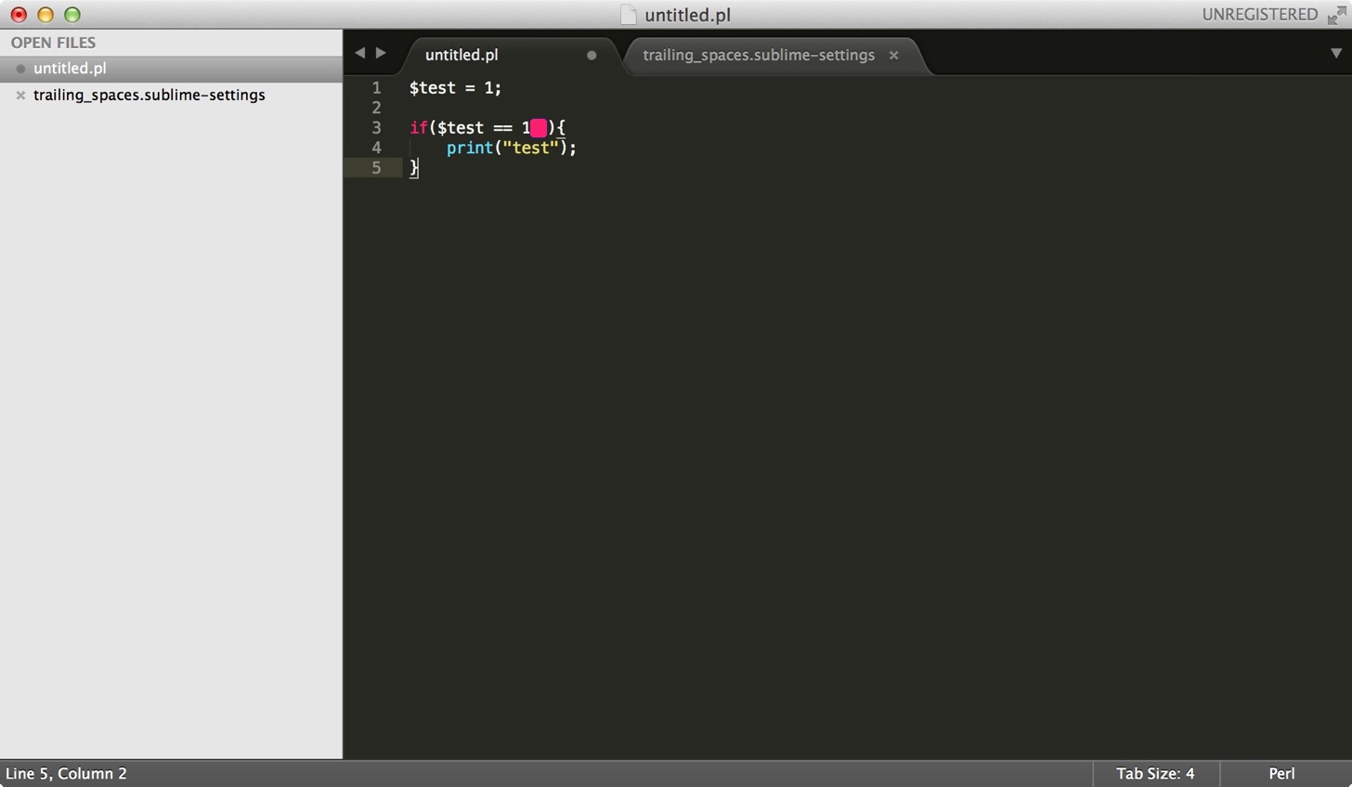Click line number 4 in gutter
The height and width of the screenshot is (787, 1352).
click(x=376, y=148)
